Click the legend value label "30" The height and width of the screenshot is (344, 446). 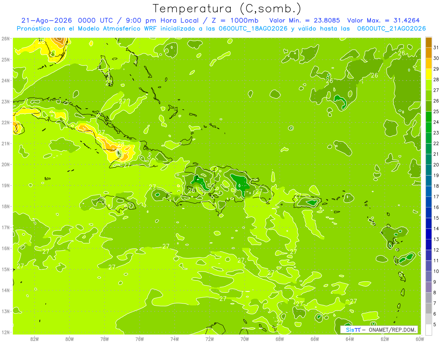coord(436,58)
